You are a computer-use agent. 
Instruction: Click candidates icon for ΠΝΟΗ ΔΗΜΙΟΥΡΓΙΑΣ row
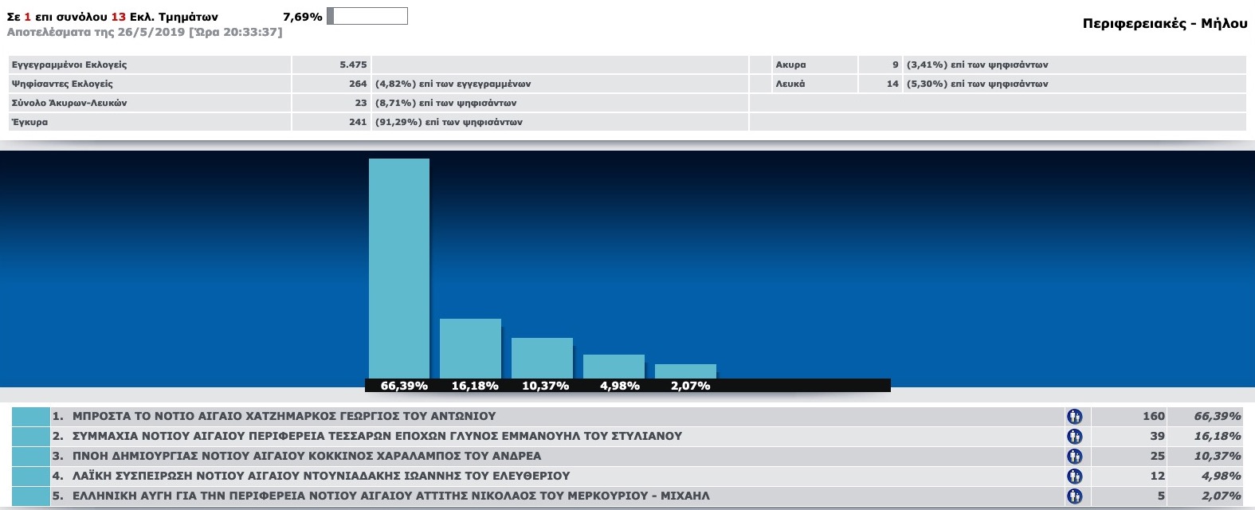(1074, 456)
